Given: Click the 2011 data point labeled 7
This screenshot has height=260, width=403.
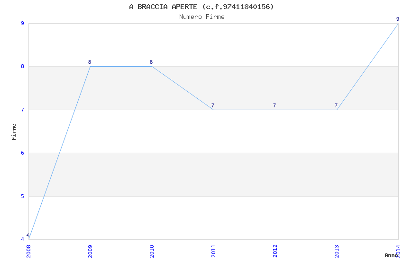Looking at the screenshot, I should (x=213, y=110).
